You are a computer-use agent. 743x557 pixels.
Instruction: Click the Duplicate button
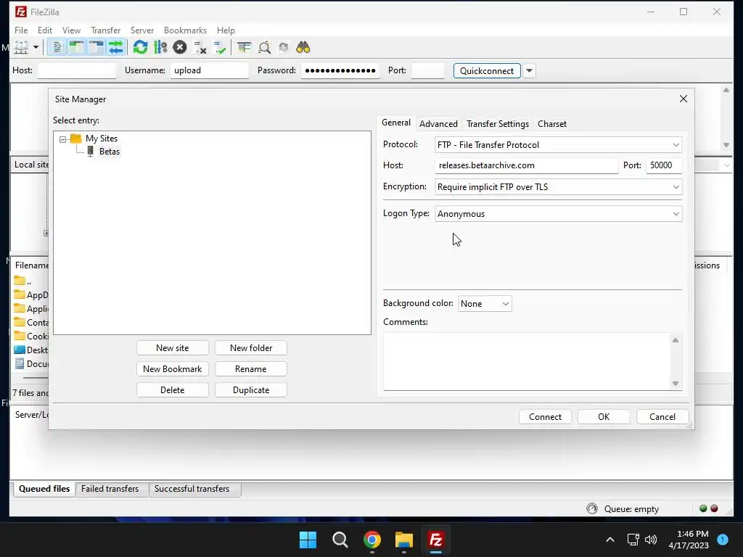pos(250,390)
